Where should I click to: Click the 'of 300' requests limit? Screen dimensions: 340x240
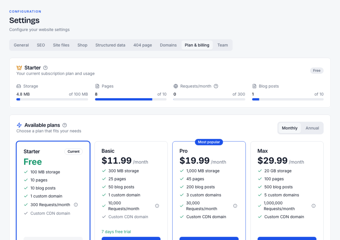[239, 94]
